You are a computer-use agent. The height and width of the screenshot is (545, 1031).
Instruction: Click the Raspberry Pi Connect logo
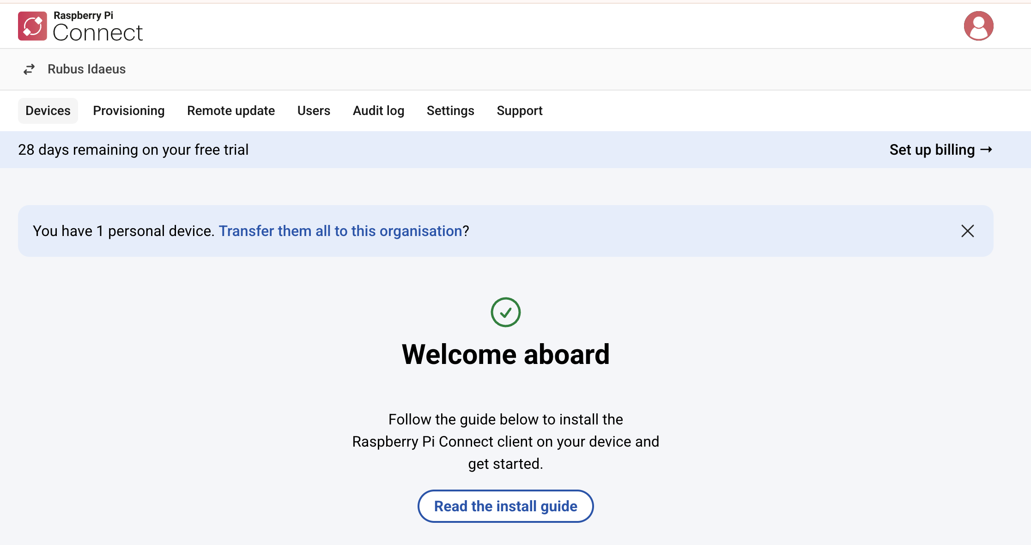tap(79, 25)
